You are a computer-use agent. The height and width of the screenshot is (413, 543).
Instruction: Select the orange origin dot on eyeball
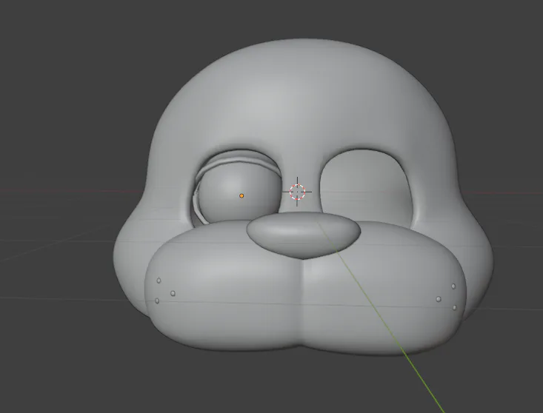coord(241,196)
